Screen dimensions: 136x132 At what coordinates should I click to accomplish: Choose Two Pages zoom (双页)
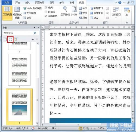[x=83, y=13]
